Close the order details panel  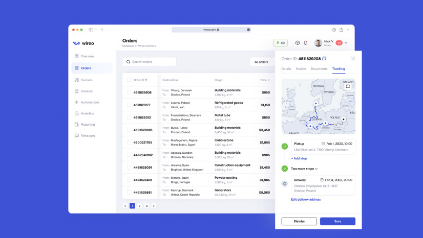353,59
